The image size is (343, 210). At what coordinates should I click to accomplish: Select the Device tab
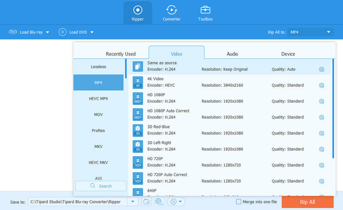pos(288,54)
